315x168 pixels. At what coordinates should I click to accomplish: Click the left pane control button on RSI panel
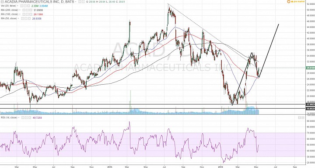pos(300,118)
